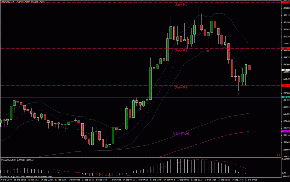Click the 17 Sep 00:15 time label
290x182 pixels.
61,179
